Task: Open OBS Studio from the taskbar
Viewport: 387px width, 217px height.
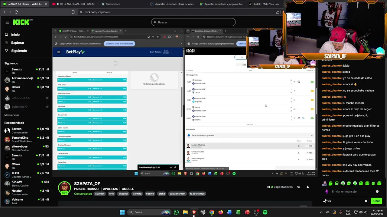Action: (x=256, y=212)
